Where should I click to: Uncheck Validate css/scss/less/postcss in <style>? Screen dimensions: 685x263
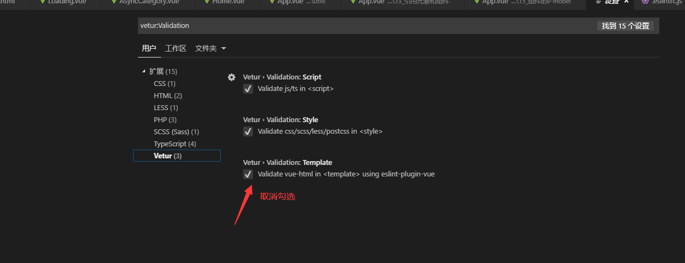coord(248,131)
